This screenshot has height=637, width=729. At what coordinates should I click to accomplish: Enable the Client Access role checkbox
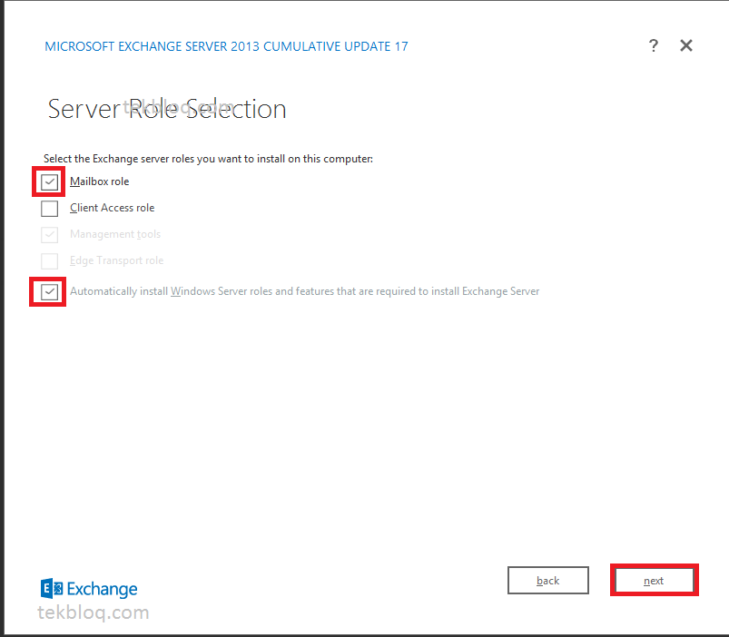tap(49, 208)
